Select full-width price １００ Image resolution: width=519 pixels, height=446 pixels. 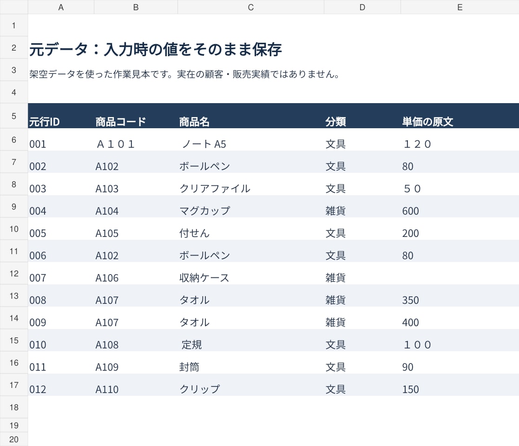tap(460, 340)
